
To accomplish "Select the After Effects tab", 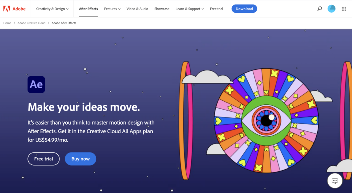I will click(88, 9).
